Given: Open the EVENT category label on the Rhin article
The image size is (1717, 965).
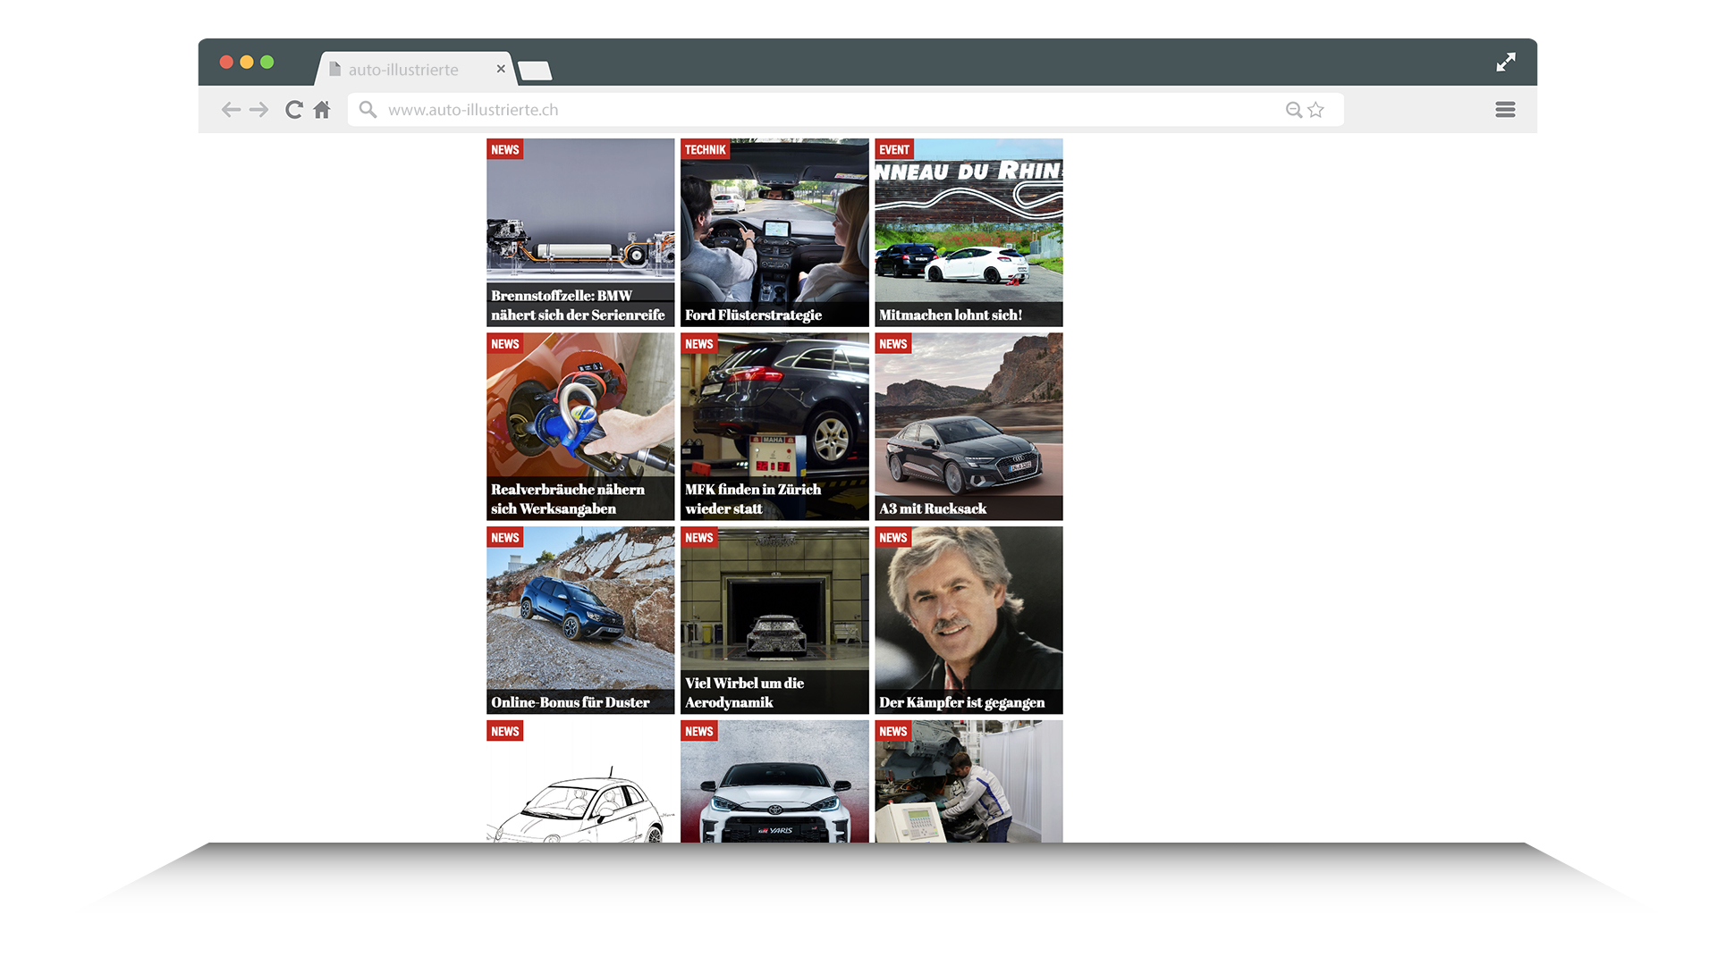Looking at the screenshot, I should [894, 149].
